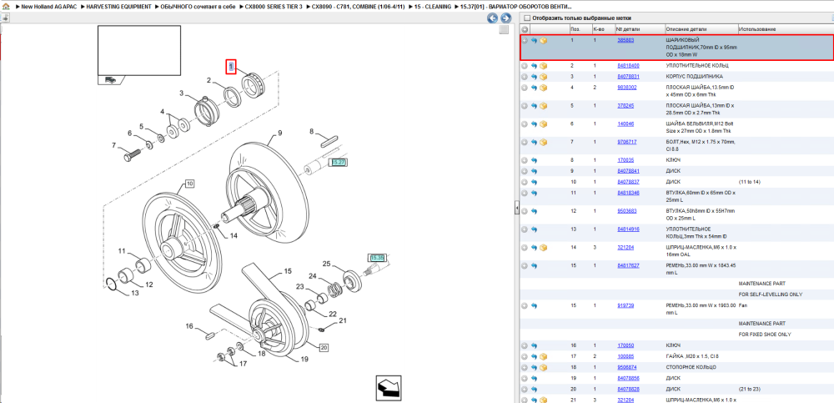This screenshot has height=403, width=834.
Task: Select the 'СТОПОРНОЕ КОЛЬЦО' description text
Action: [691, 367]
